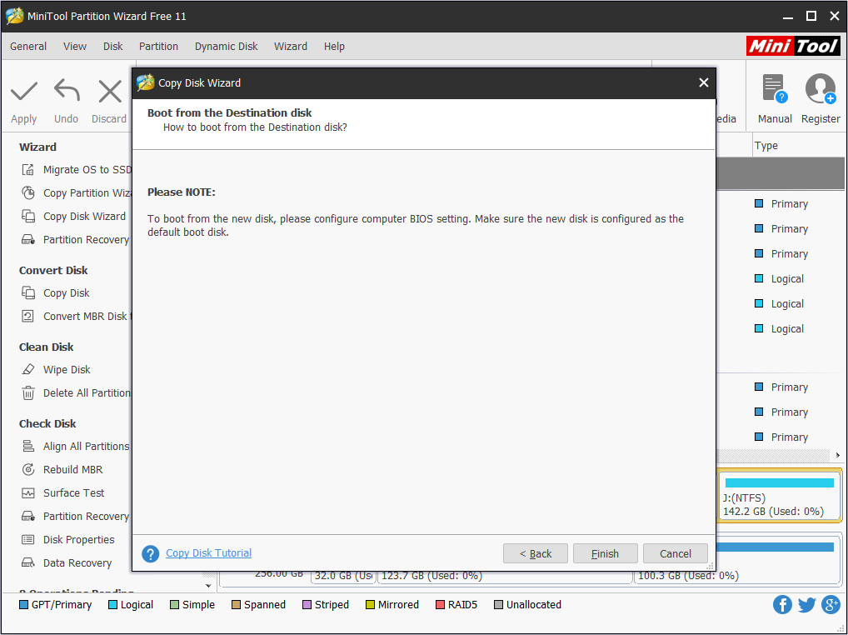Select Delete All Partitions trash icon
Viewport: 848px width, 635px height.
coord(27,393)
